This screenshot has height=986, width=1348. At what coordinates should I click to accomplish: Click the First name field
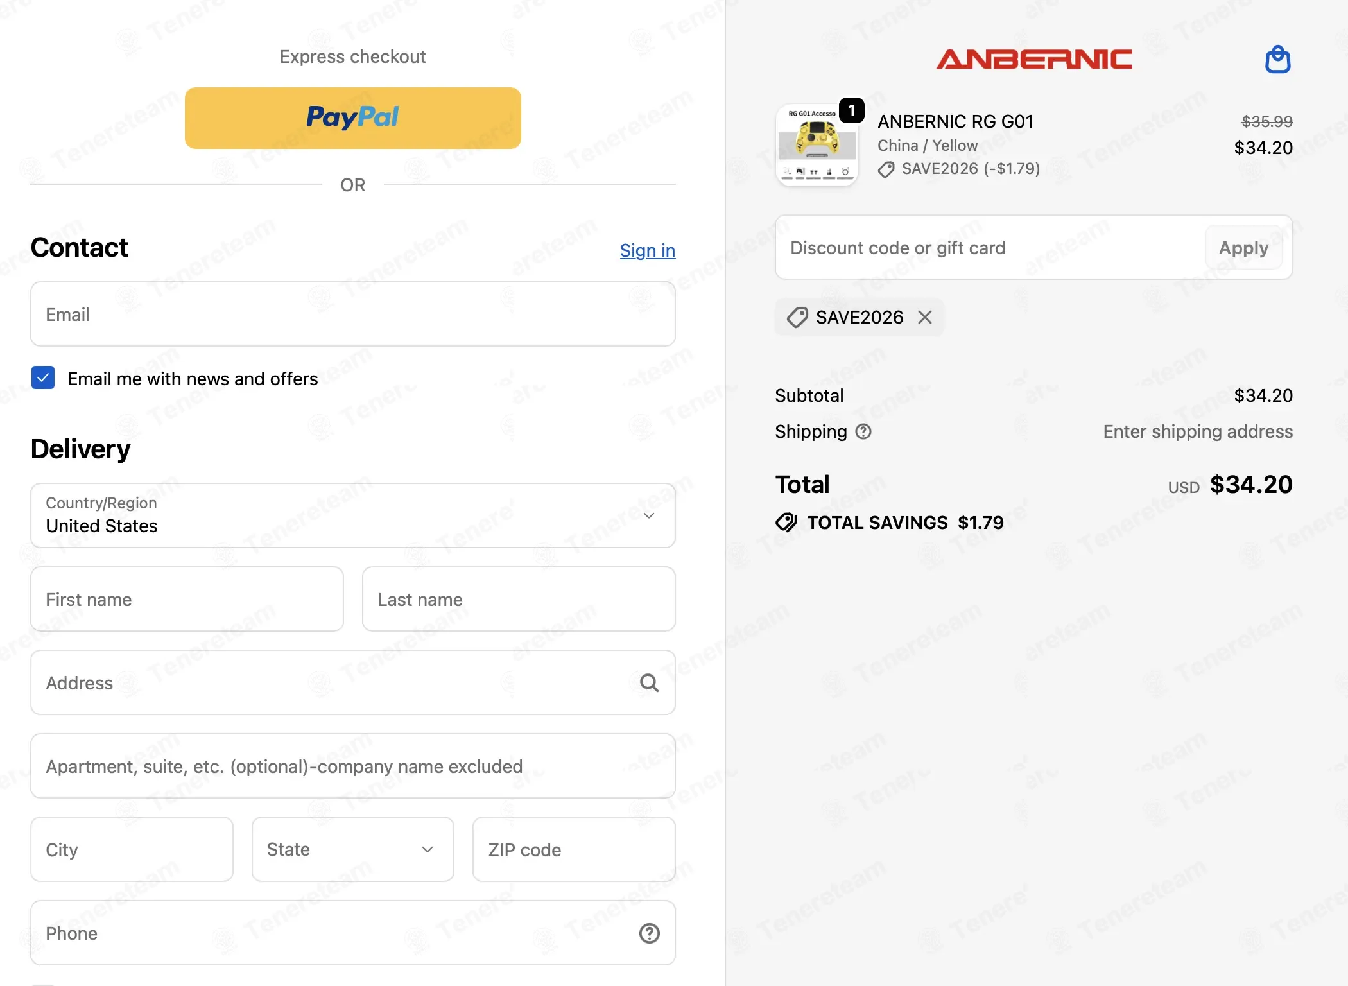click(187, 599)
